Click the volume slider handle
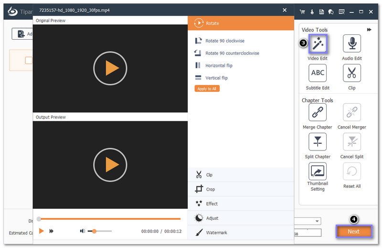The image size is (382, 248). pos(95,231)
